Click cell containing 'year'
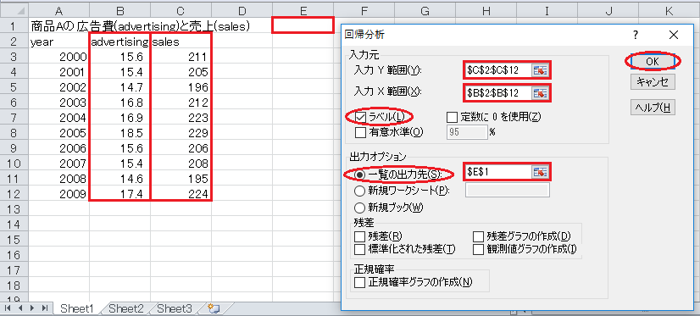 pos(58,42)
